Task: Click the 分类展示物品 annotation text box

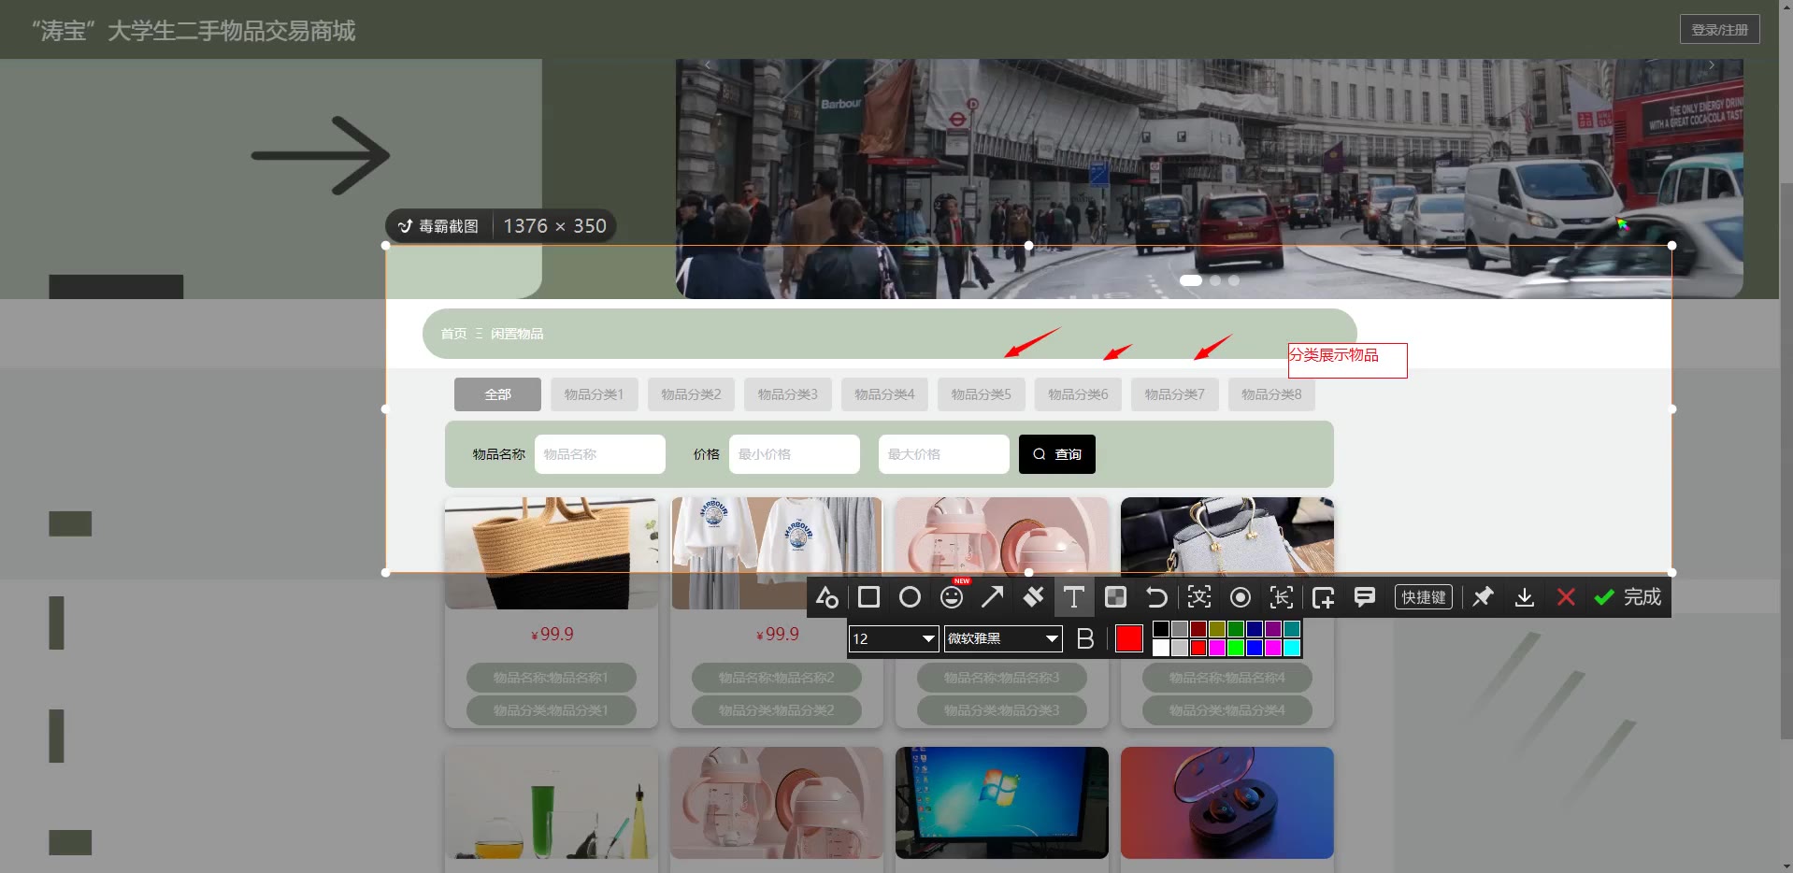Action: pyautogui.click(x=1347, y=360)
